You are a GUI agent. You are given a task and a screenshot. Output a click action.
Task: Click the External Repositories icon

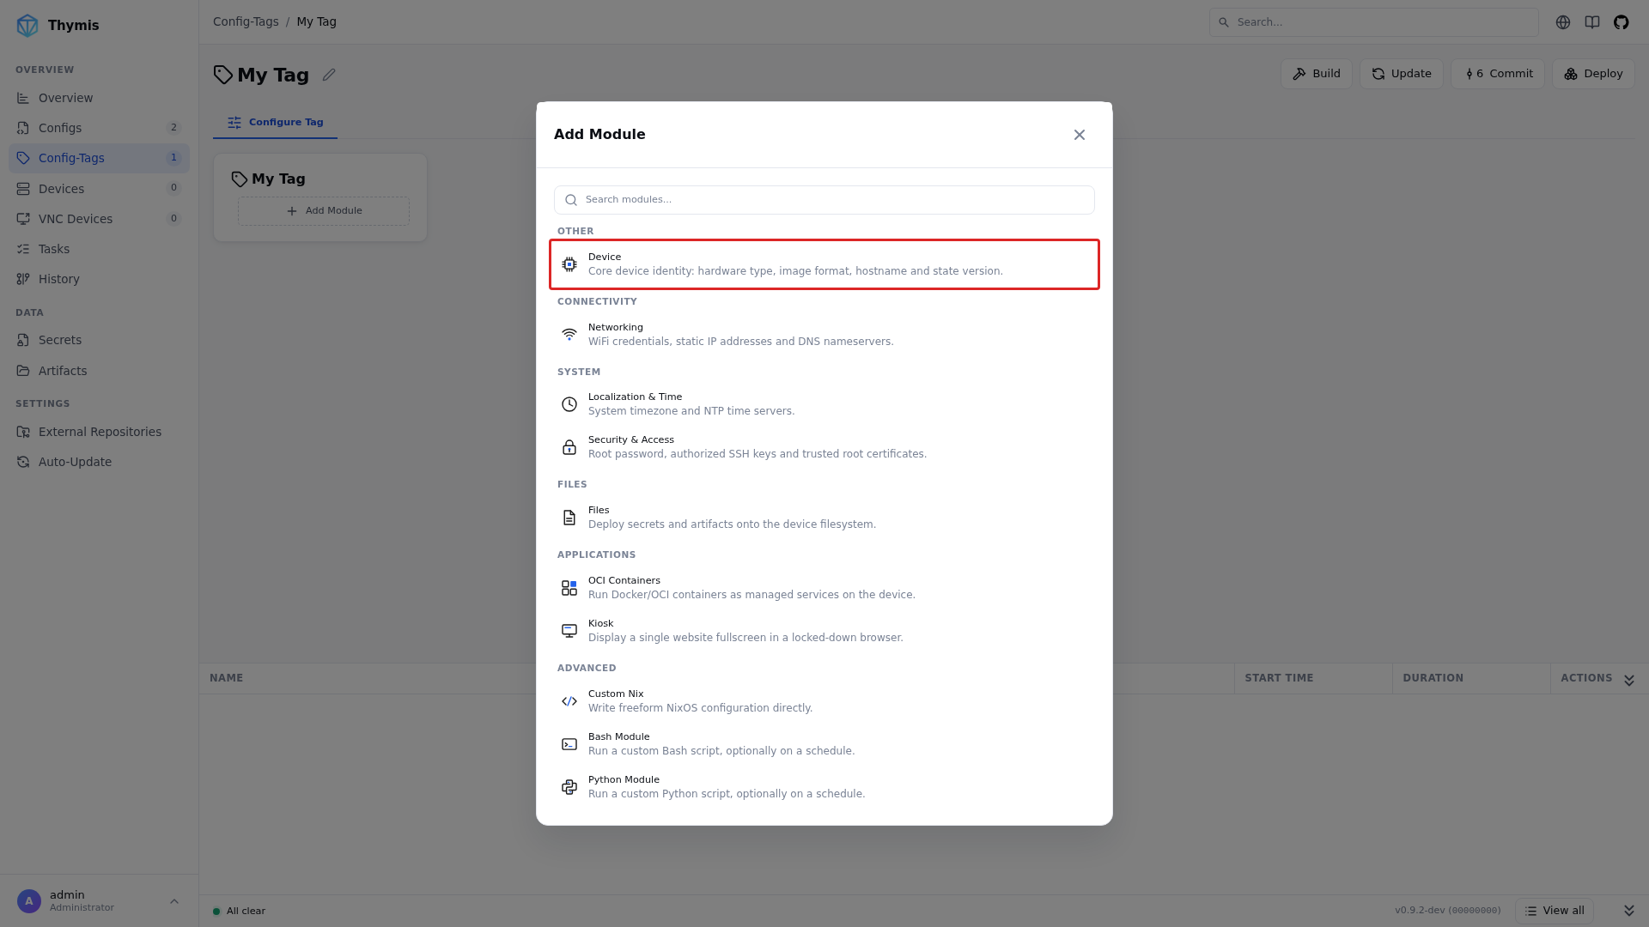23,432
